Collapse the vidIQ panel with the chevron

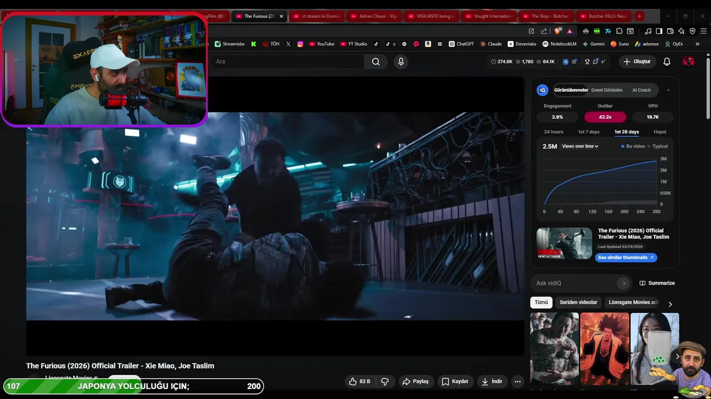pyautogui.click(x=668, y=90)
